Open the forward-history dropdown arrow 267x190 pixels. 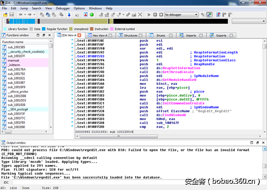(x=34, y=14)
